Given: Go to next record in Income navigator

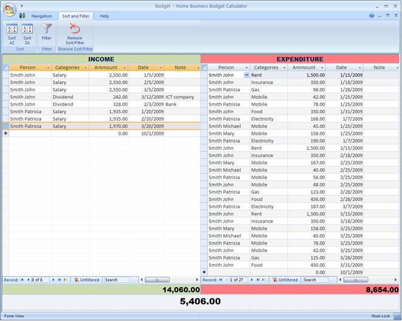Looking at the screenshot, I should click(53, 280).
